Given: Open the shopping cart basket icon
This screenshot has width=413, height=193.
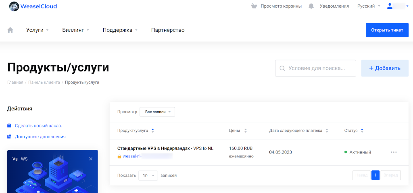Looking at the screenshot, I should pos(254,6).
